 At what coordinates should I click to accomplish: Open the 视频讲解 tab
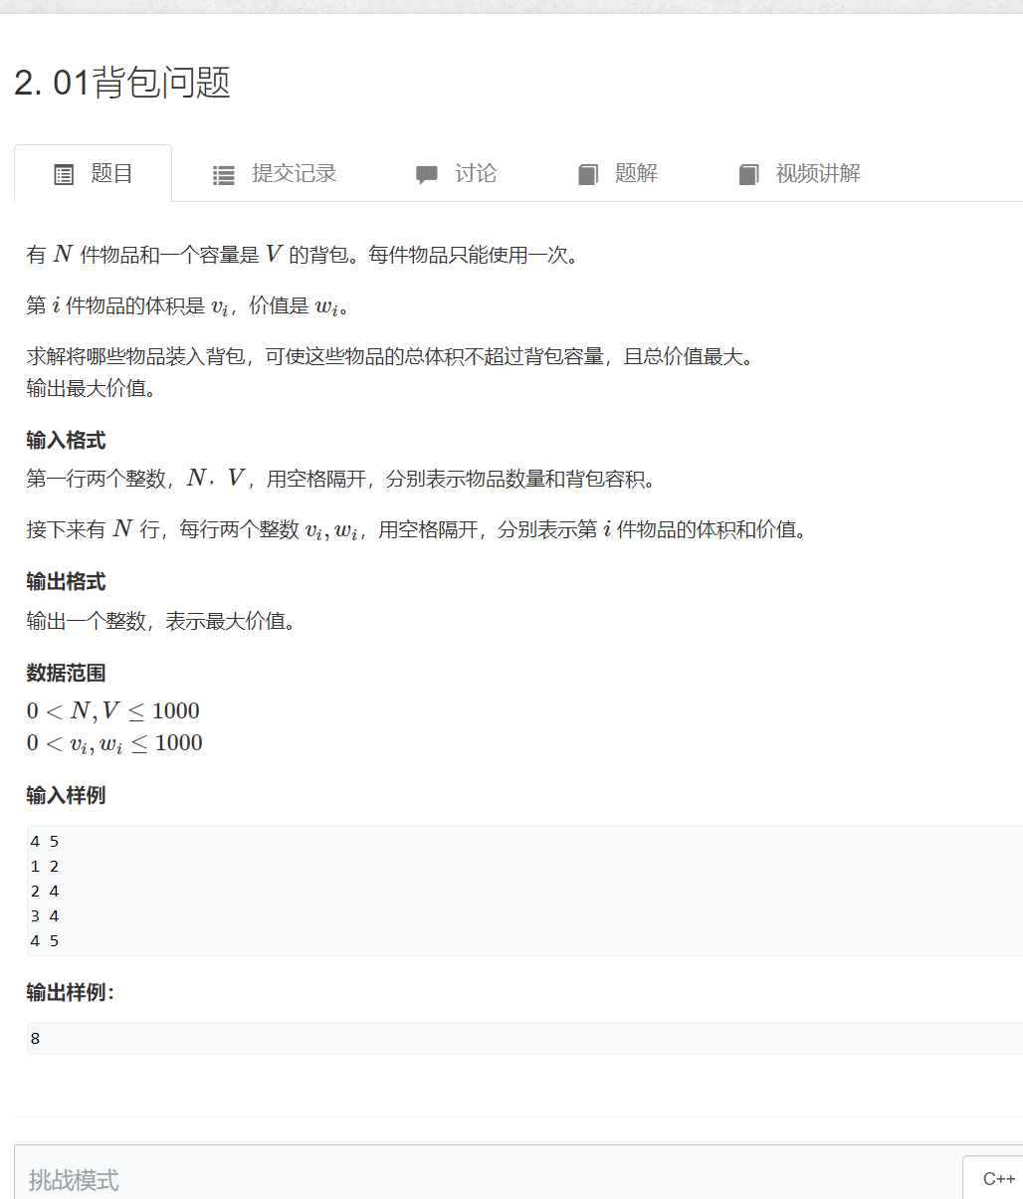(x=799, y=173)
